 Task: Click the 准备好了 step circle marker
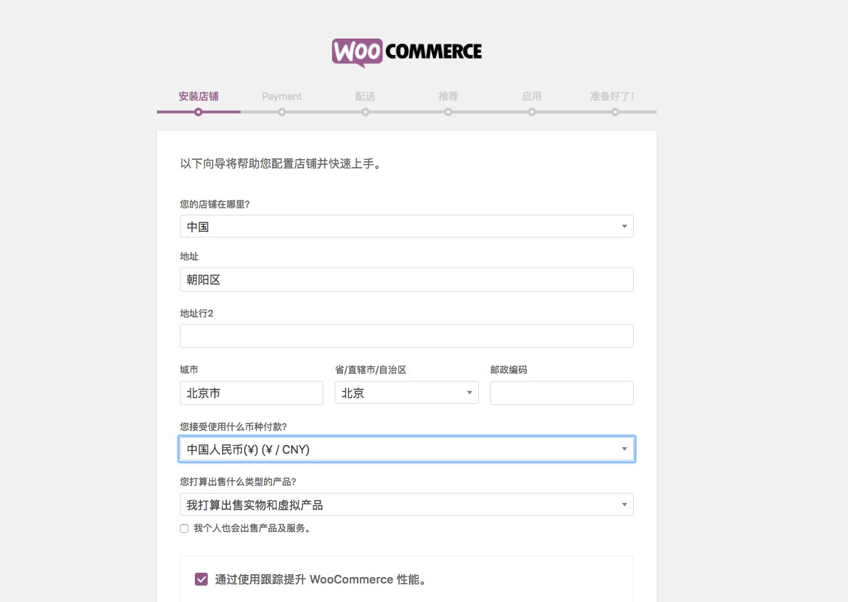615,112
